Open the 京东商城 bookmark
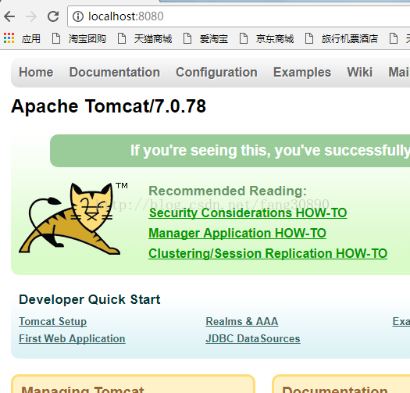The height and width of the screenshot is (393, 410). (275, 38)
